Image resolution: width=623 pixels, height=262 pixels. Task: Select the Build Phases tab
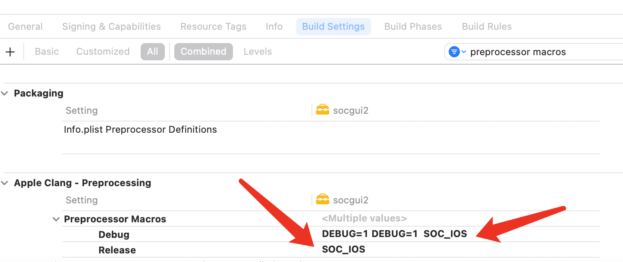pos(413,27)
